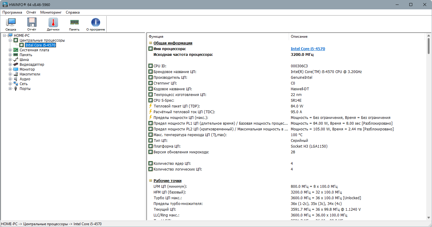Click the vertical scrollbar in details pane

pyautogui.click(x=429, y=121)
